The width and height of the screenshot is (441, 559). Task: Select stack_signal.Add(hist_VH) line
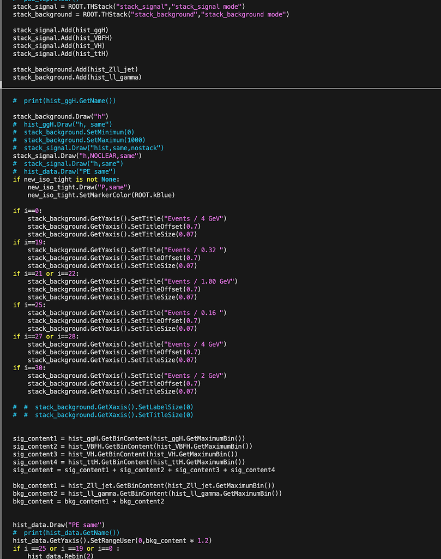tap(57, 46)
